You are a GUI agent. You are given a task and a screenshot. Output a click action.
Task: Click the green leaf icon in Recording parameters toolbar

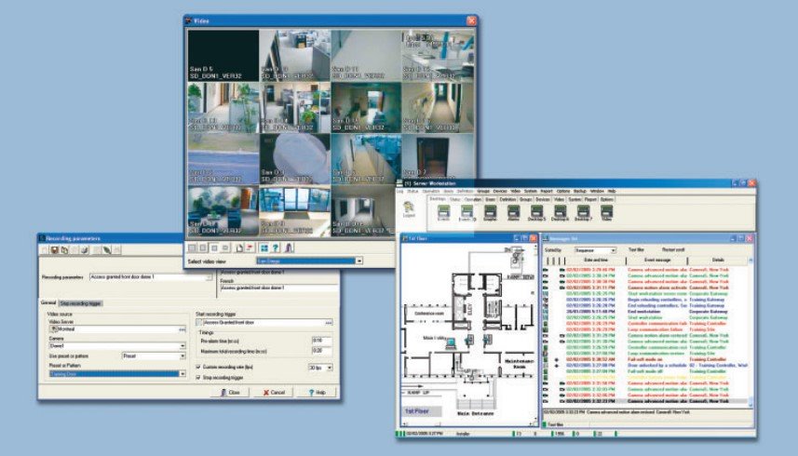pyautogui.click(x=107, y=249)
